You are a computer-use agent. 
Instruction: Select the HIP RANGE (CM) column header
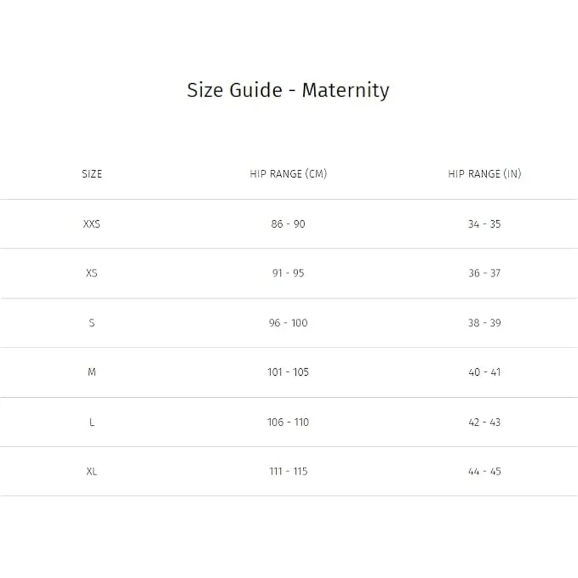click(288, 174)
